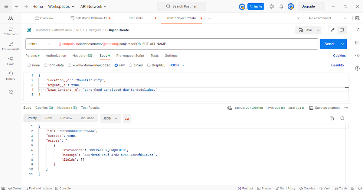Open the documentation panel icon
The image size is (363, 190).
pos(357,30)
